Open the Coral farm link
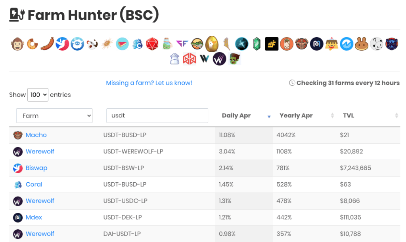This screenshot has height=242, width=406. coord(34,184)
